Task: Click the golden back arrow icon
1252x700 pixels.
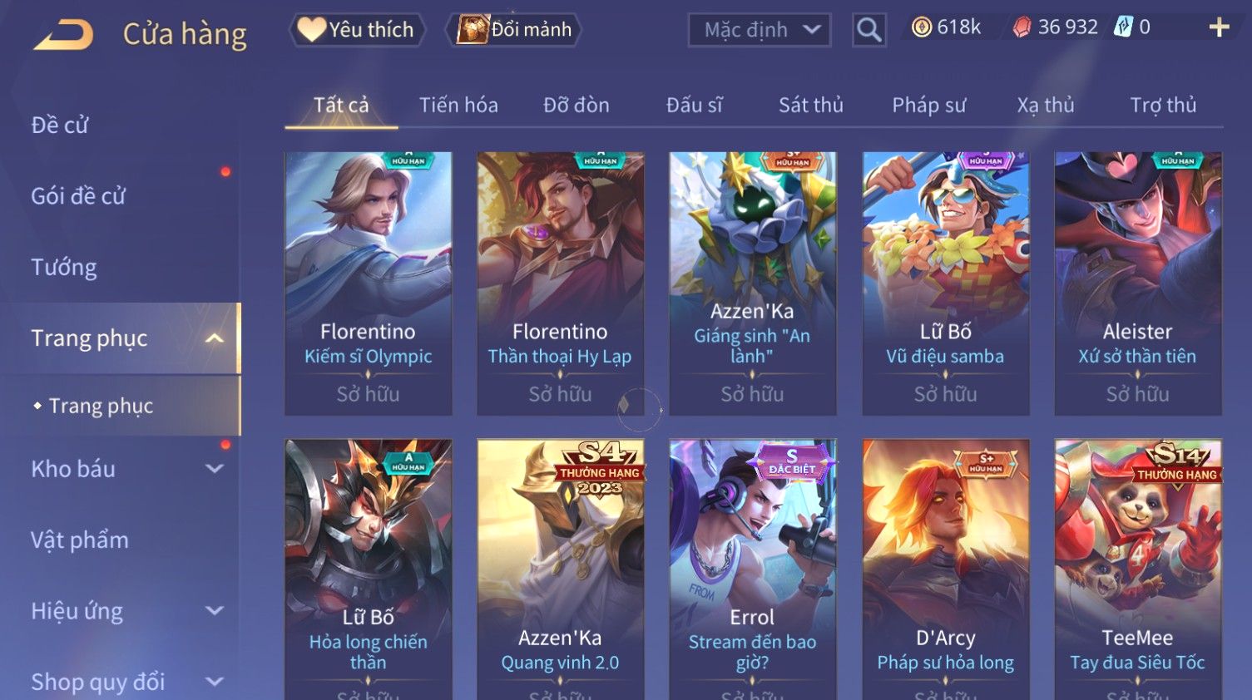Action: point(63,34)
